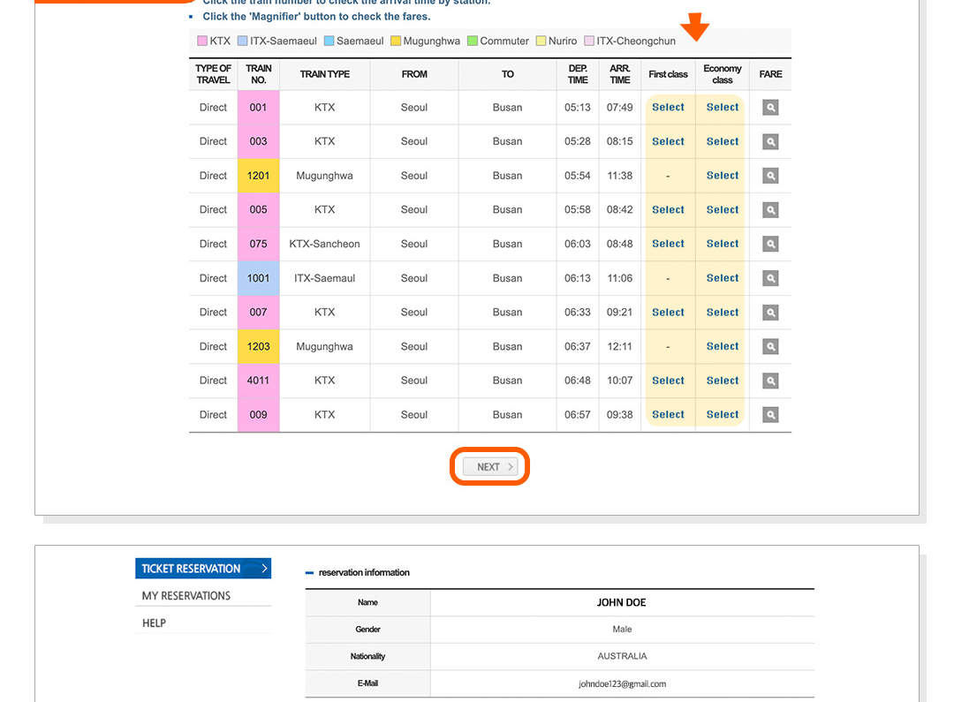Click the yellow Mugunghwa legend swatch

click(396, 42)
